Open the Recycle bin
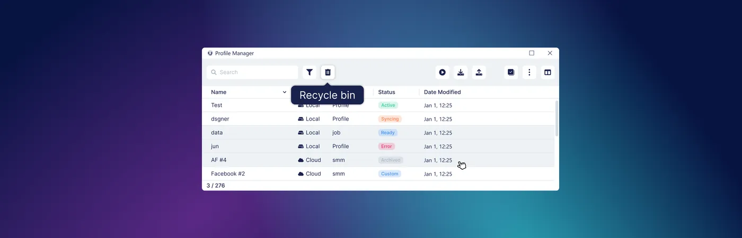742x238 pixels. click(328, 72)
